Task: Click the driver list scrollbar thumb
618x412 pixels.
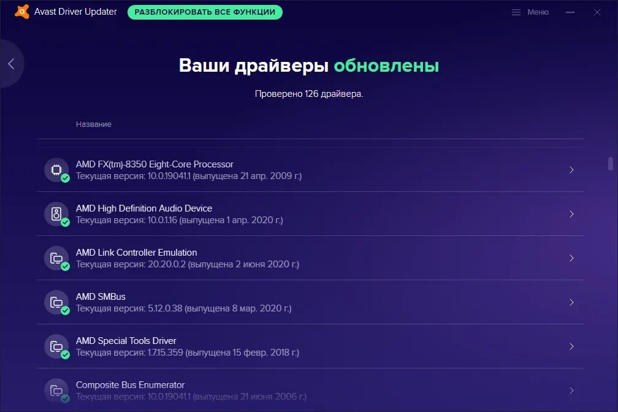Action: 611,164
